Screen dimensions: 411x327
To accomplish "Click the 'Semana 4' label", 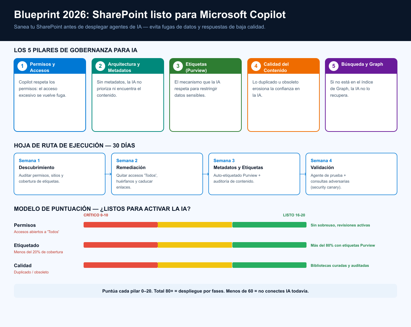I will (x=321, y=160).
